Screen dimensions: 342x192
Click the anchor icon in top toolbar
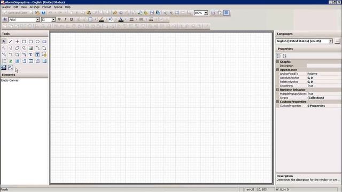coord(121,13)
